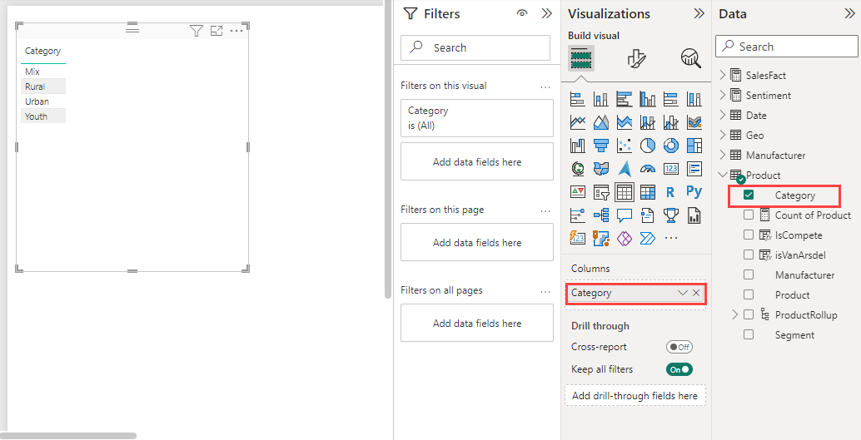The image size is (861, 440).
Task: Toggle filters pane visibility eye icon
Action: [522, 13]
